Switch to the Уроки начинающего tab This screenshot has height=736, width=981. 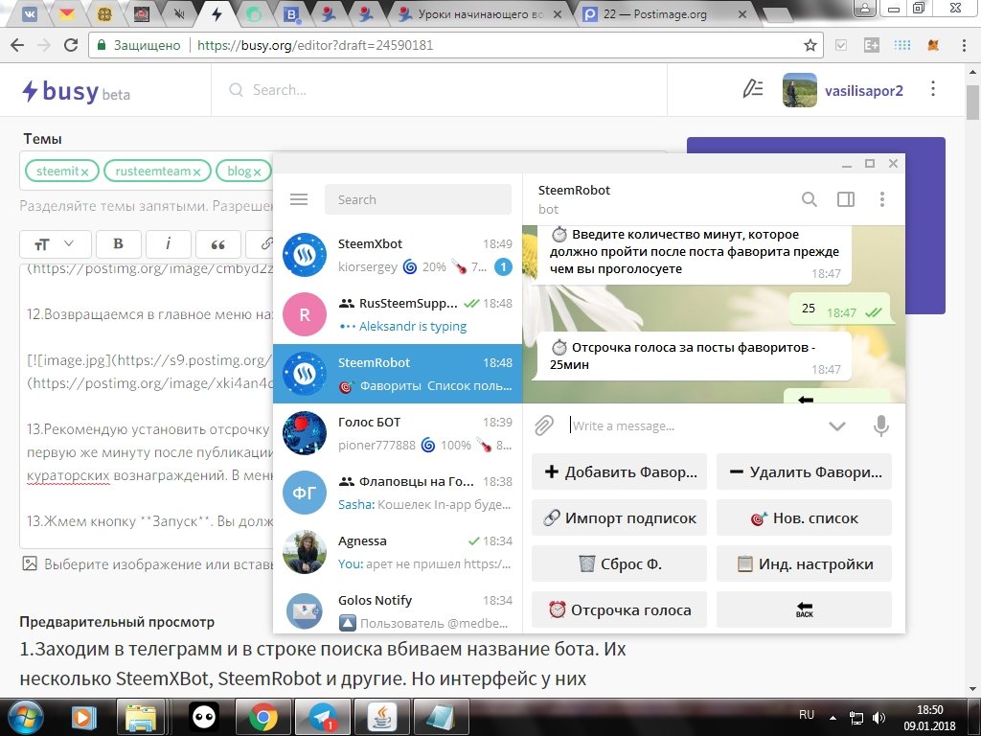click(x=480, y=13)
